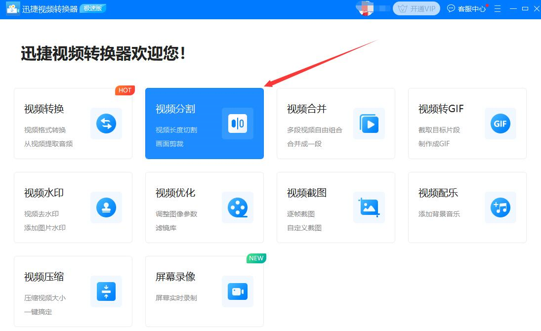Image resolution: width=541 pixels, height=331 pixels.
Task: Click the 屏幕录像 camera icon
Action: click(238, 291)
